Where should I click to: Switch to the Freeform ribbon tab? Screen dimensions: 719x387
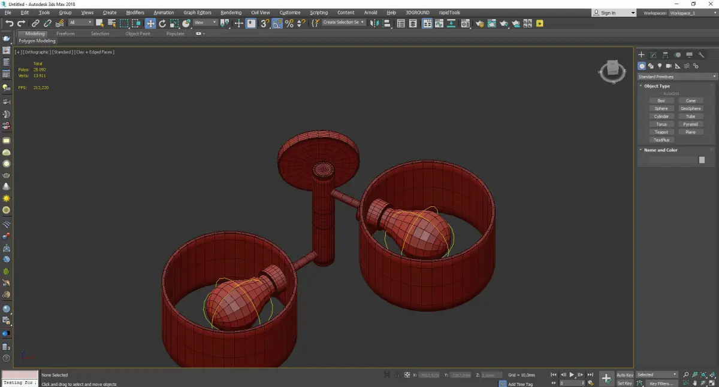(x=65, y=33)
